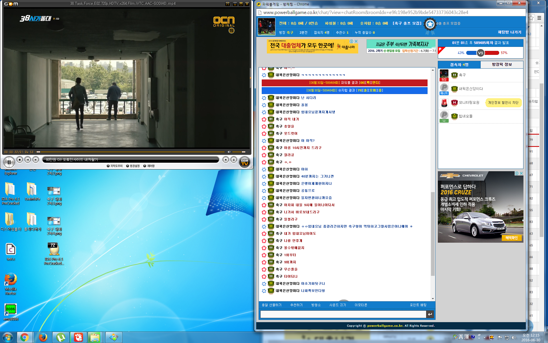The width and height of the screenshot is (548, 343).
Task: Click the chat message input field
Action: [343, 314]
